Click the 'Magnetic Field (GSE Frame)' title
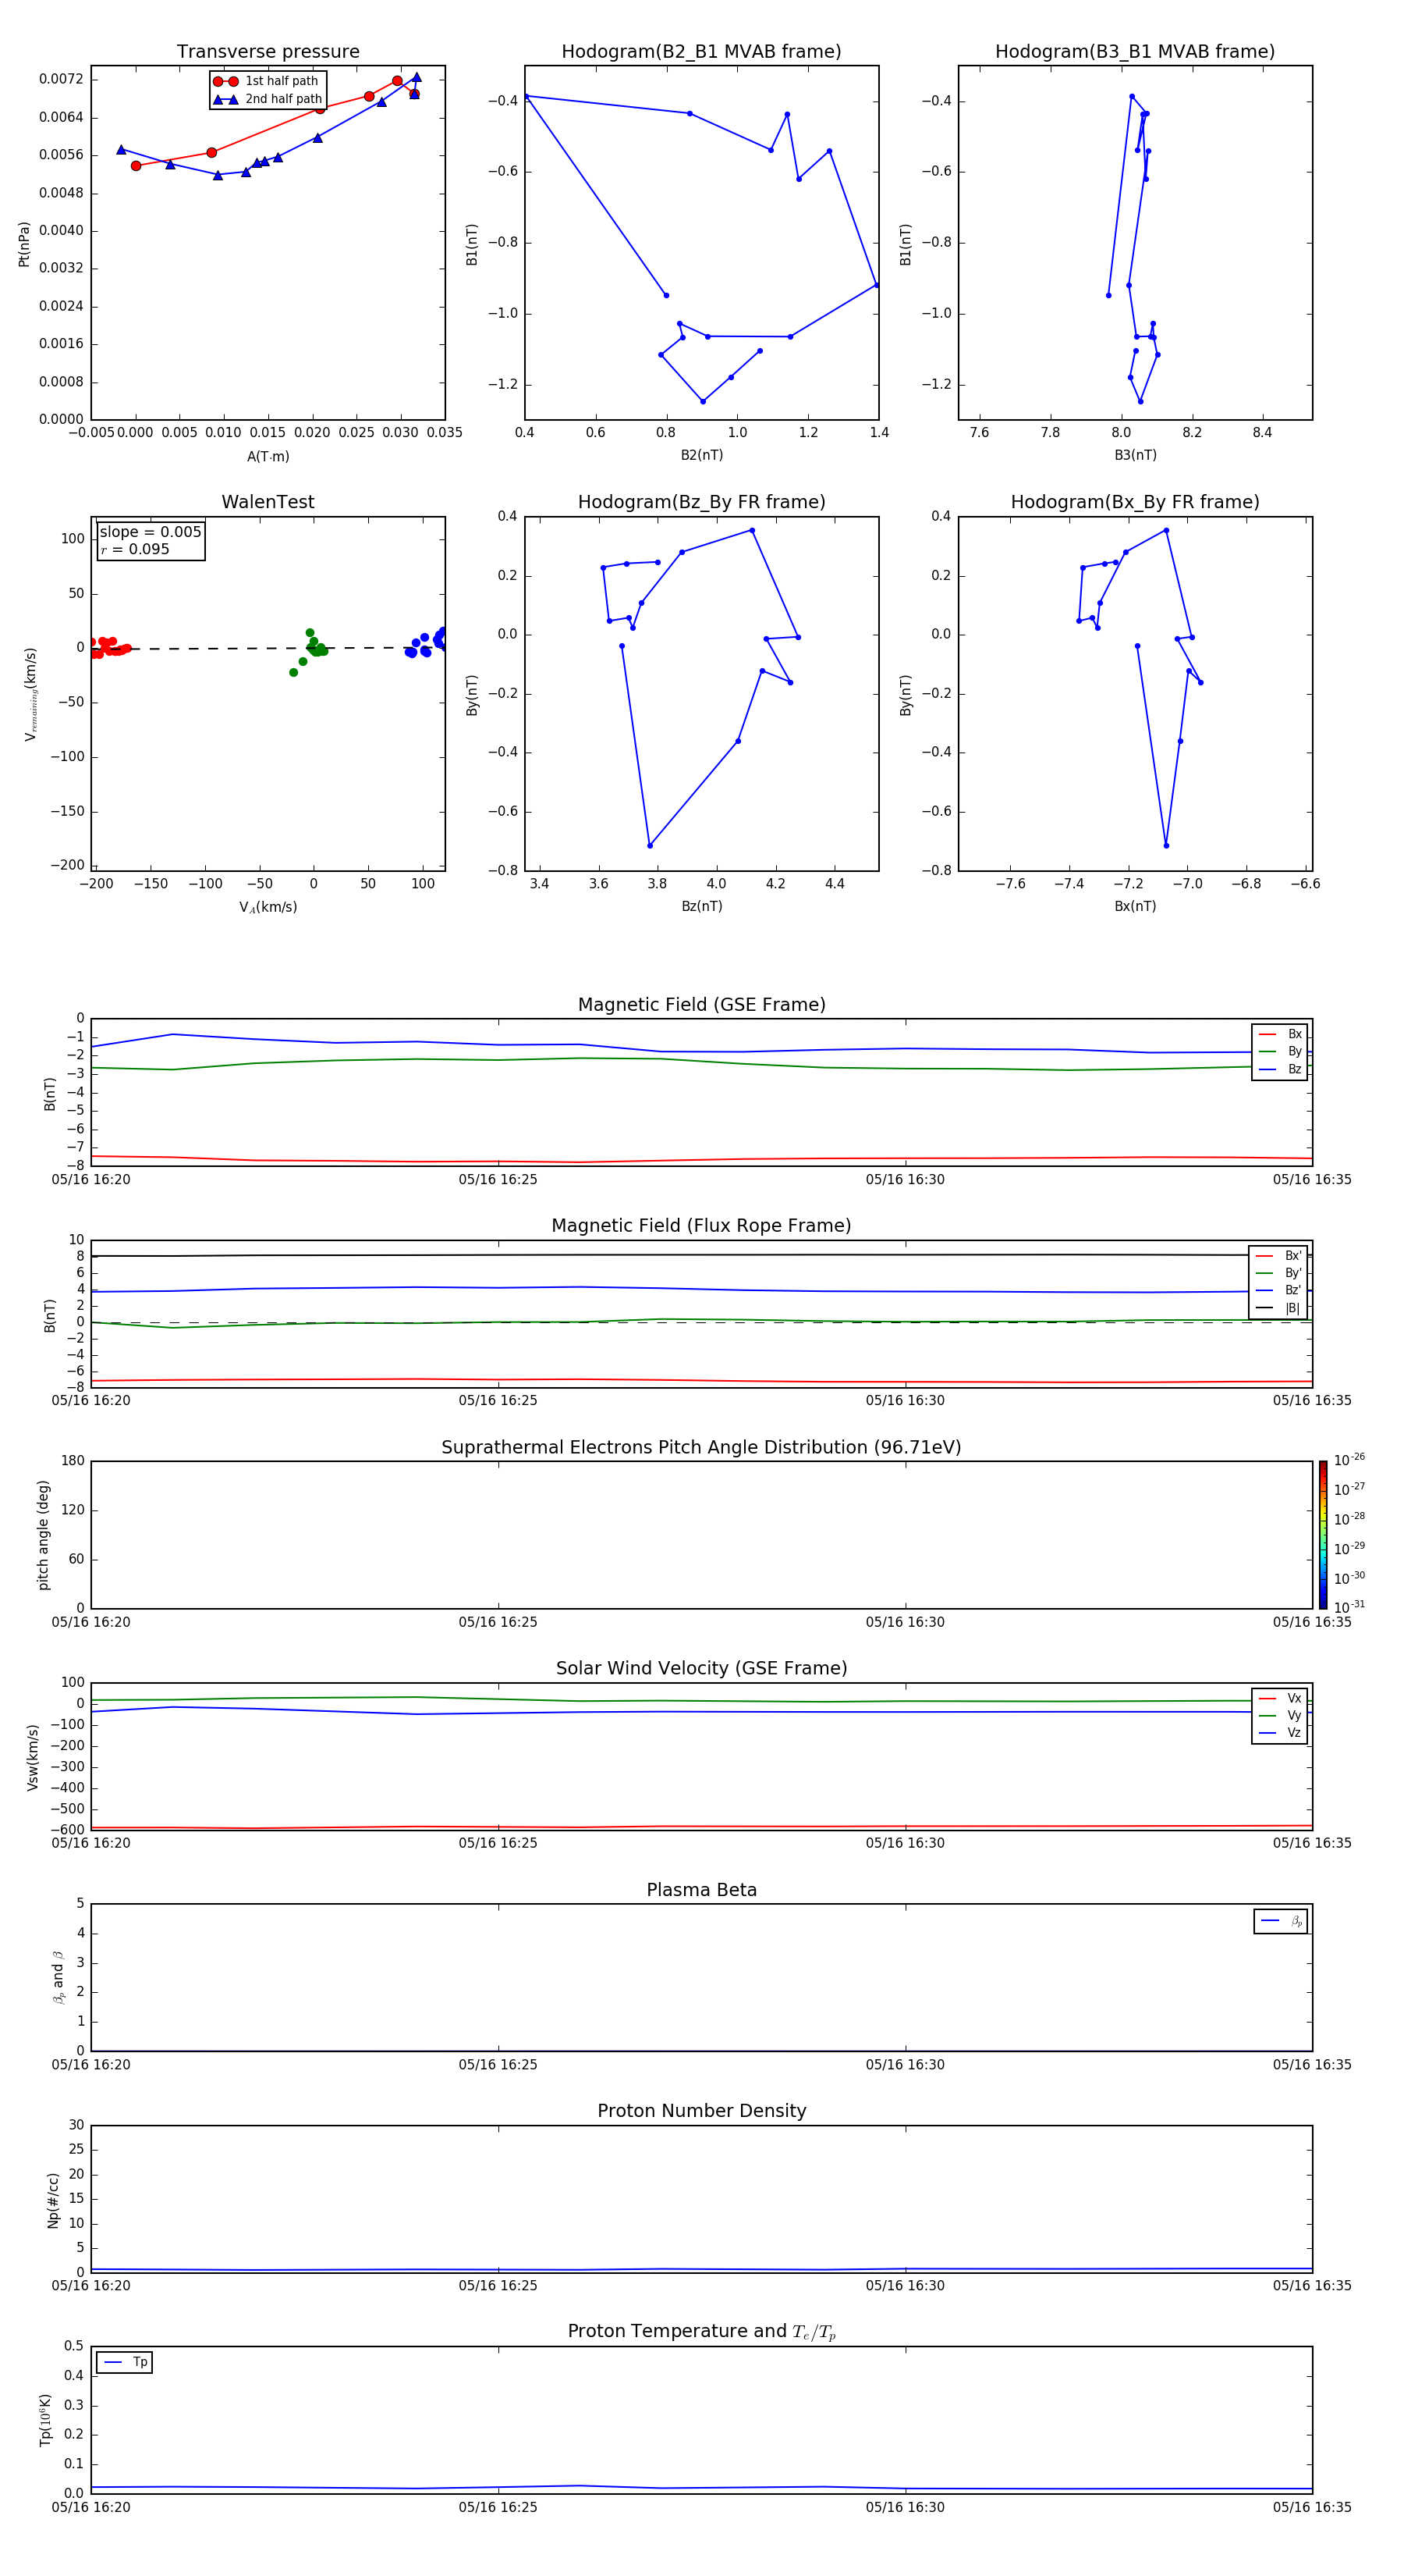The width and height of the screenshot is (1404, 2576). [701, 1005]
